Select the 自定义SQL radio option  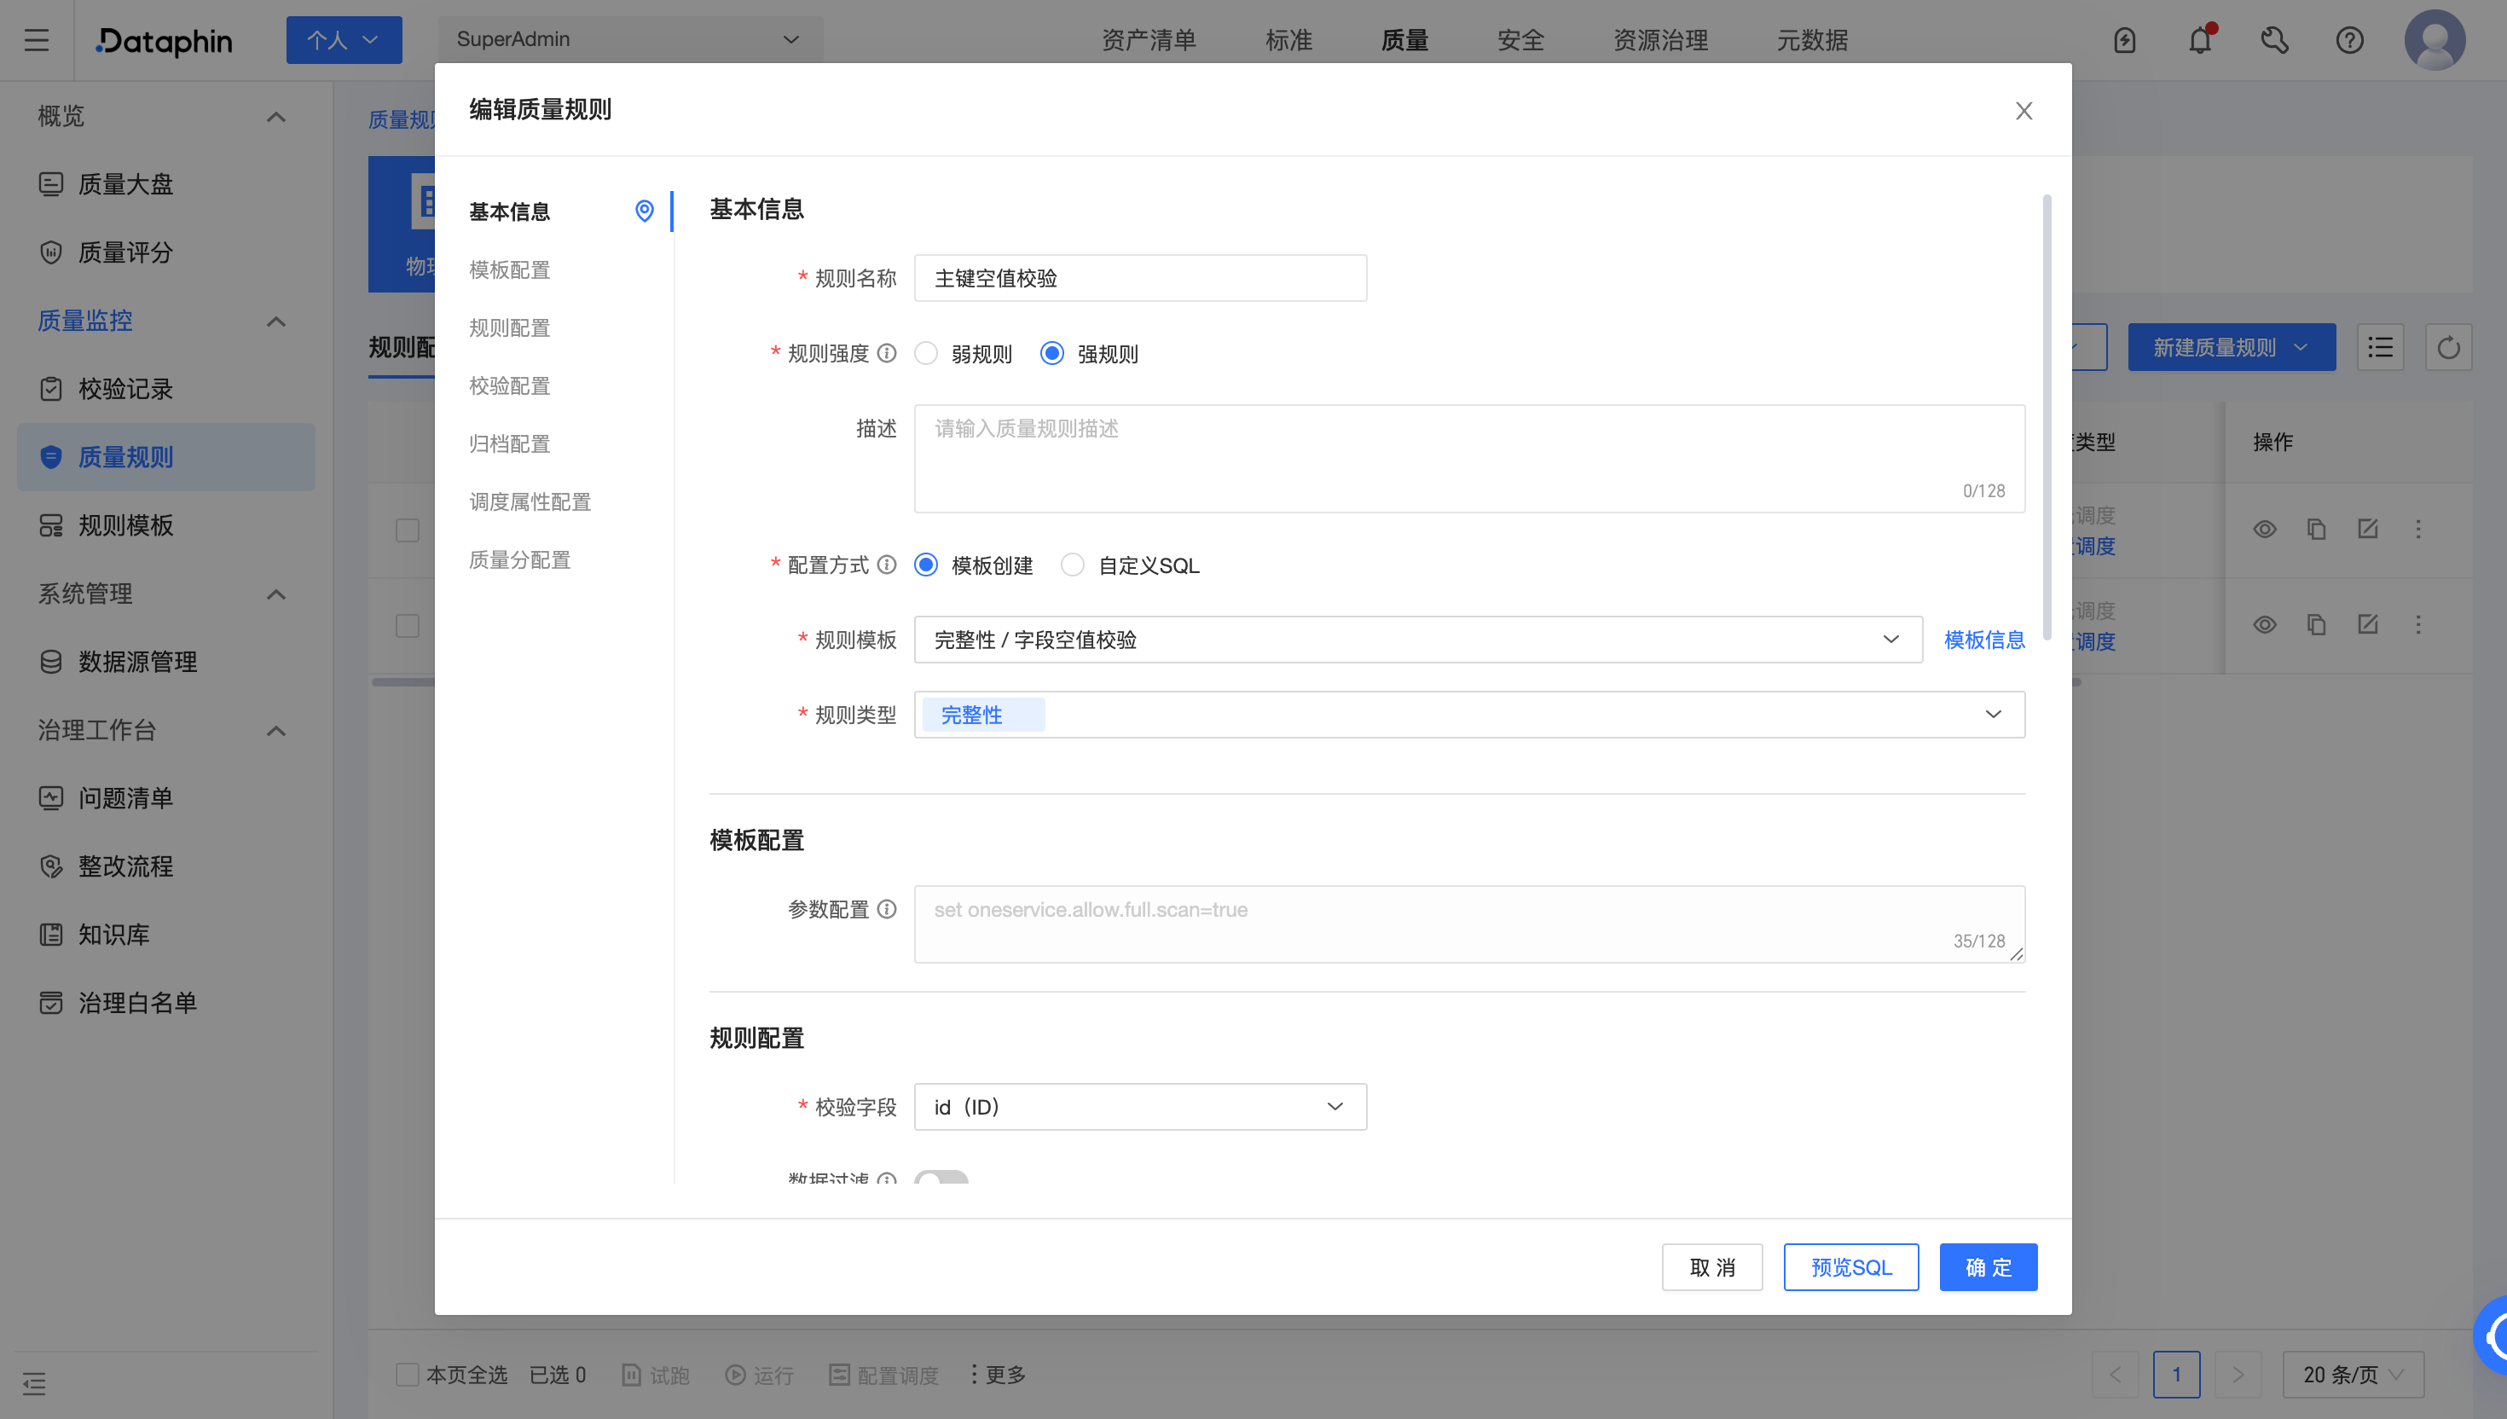click(x=1073, y=565)
